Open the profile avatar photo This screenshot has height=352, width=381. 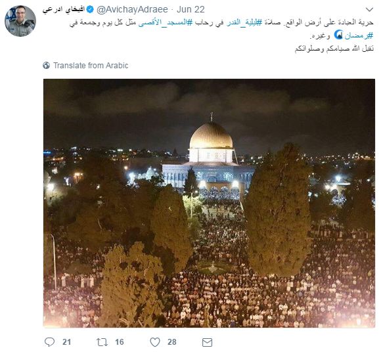(20, 21)
